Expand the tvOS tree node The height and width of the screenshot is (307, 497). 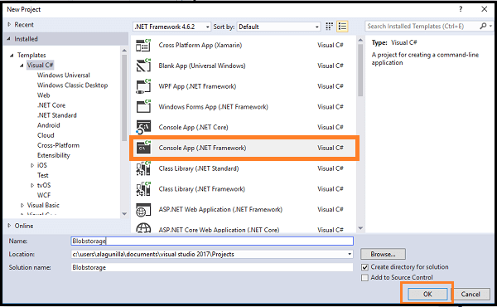pos(32,185)
